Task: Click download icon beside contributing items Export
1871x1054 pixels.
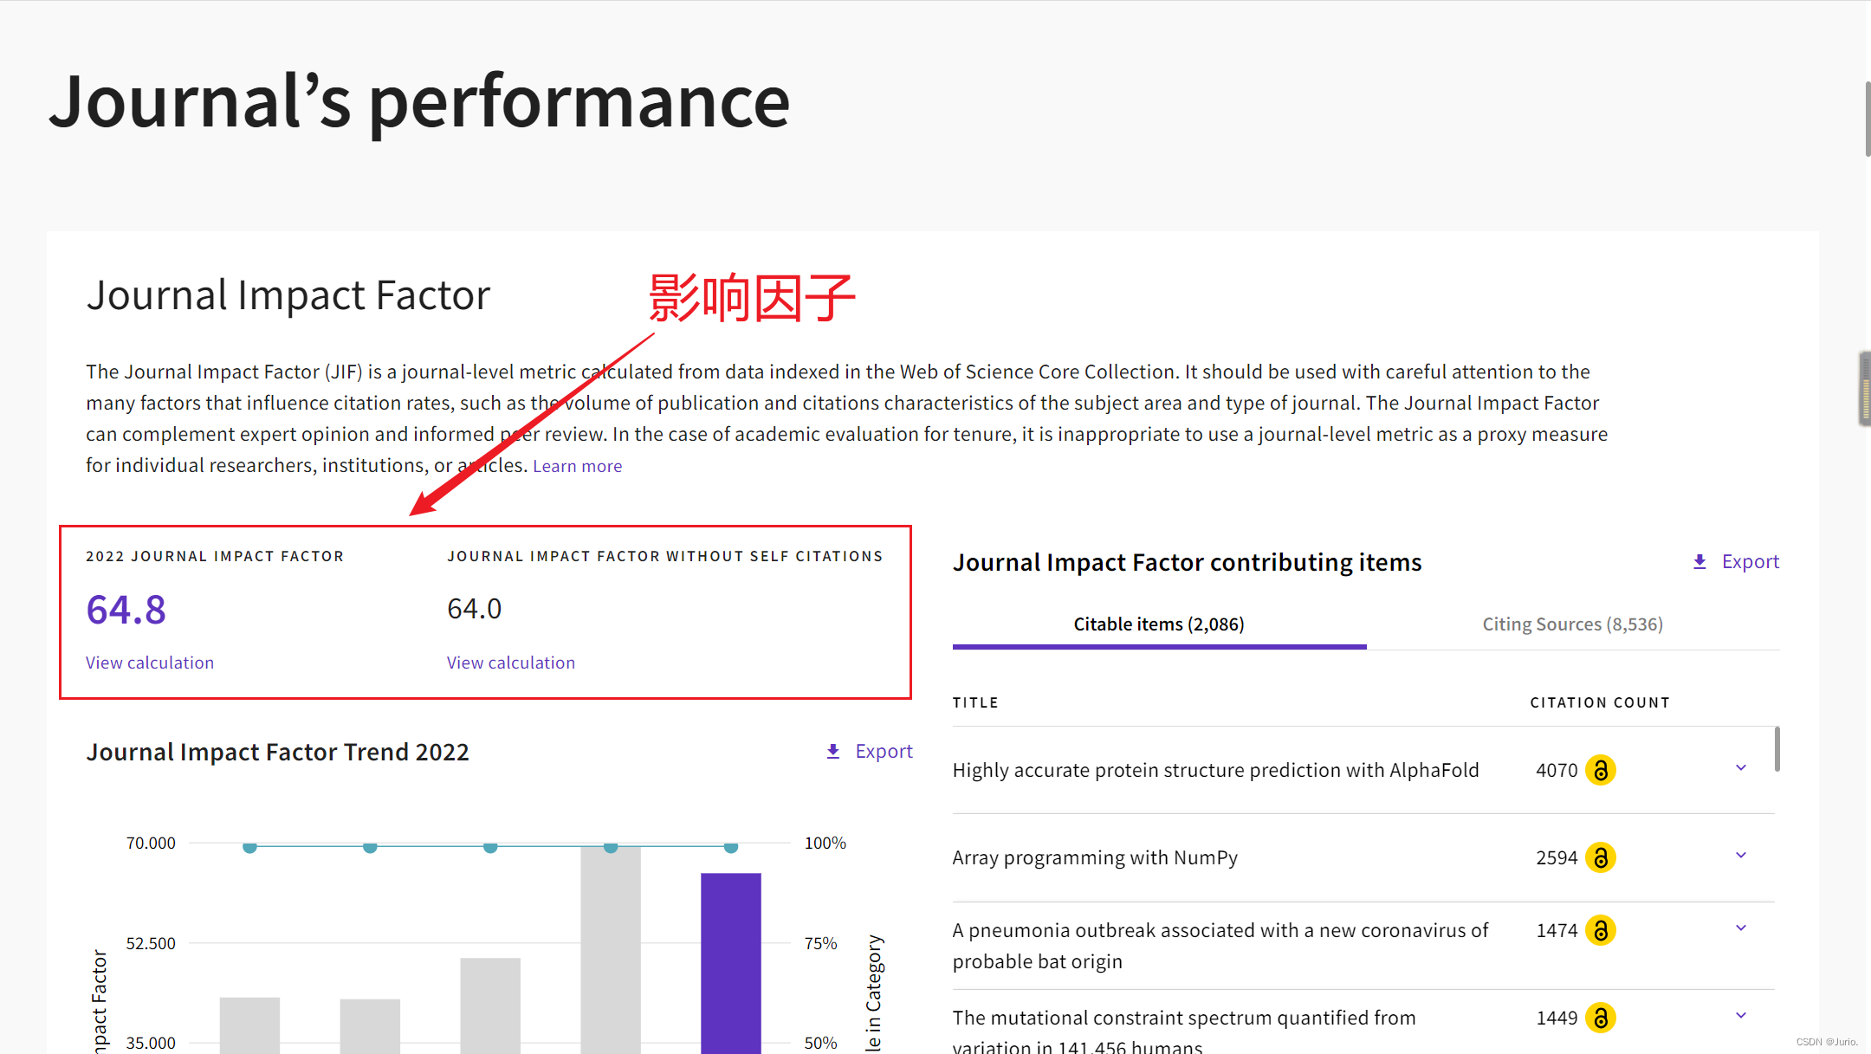Action: pos(1699,562)
